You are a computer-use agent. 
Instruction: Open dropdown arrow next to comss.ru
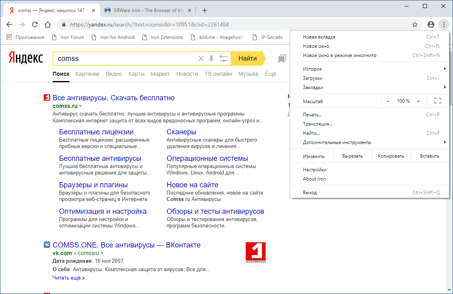[x=81, y=106]
